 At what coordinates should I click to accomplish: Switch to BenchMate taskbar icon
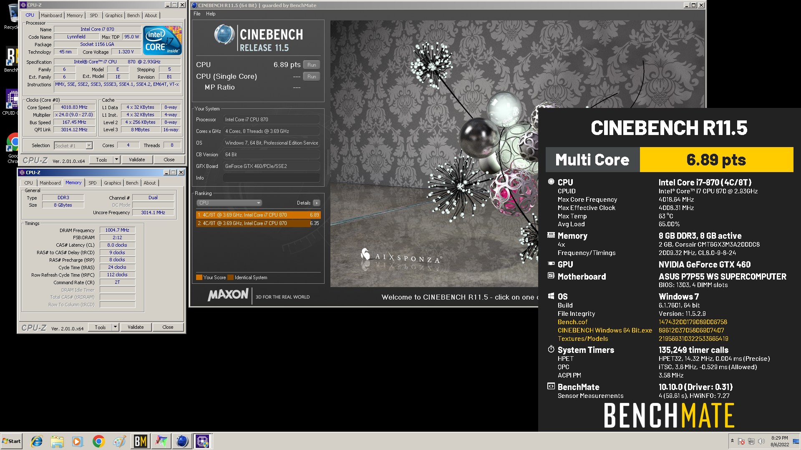(x=140, y=441)
